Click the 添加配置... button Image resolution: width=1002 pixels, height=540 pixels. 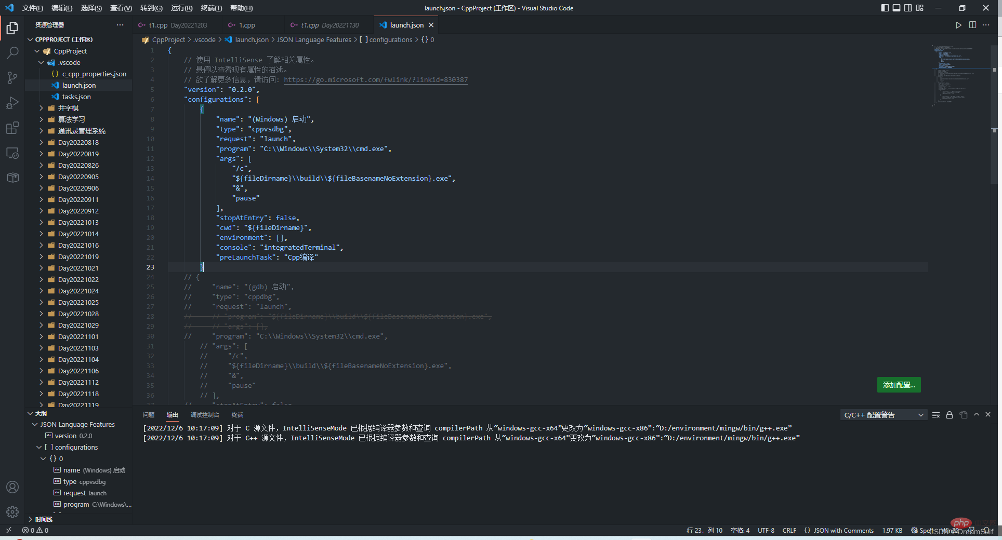pyautogui.click(x=899, y=385)
